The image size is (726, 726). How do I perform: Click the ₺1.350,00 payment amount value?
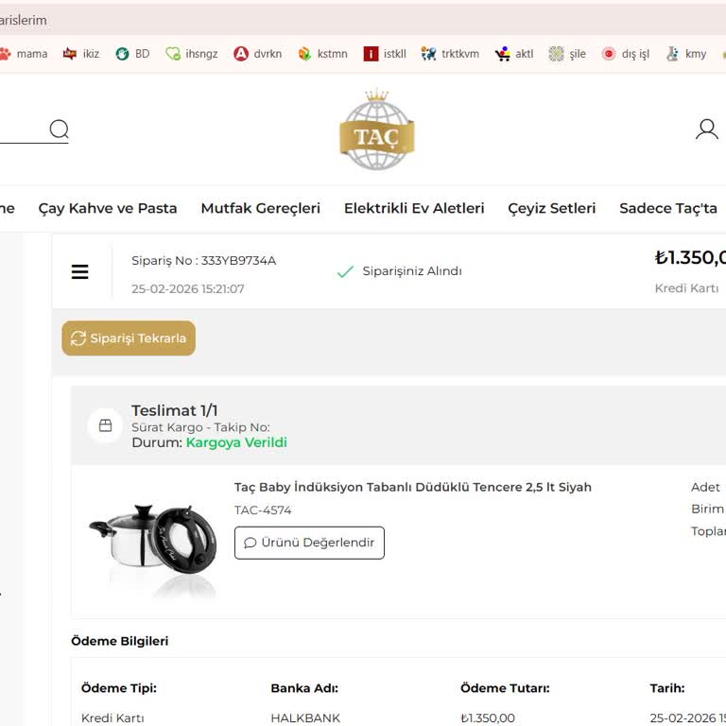tap(488, 717)
